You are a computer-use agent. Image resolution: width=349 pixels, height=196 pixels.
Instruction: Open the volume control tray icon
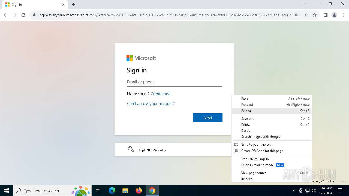coord(314,191)
